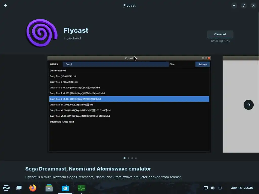
Task: Click Crazy Taxi v1.000 (2000) PAL row
Action: (129, 105)
